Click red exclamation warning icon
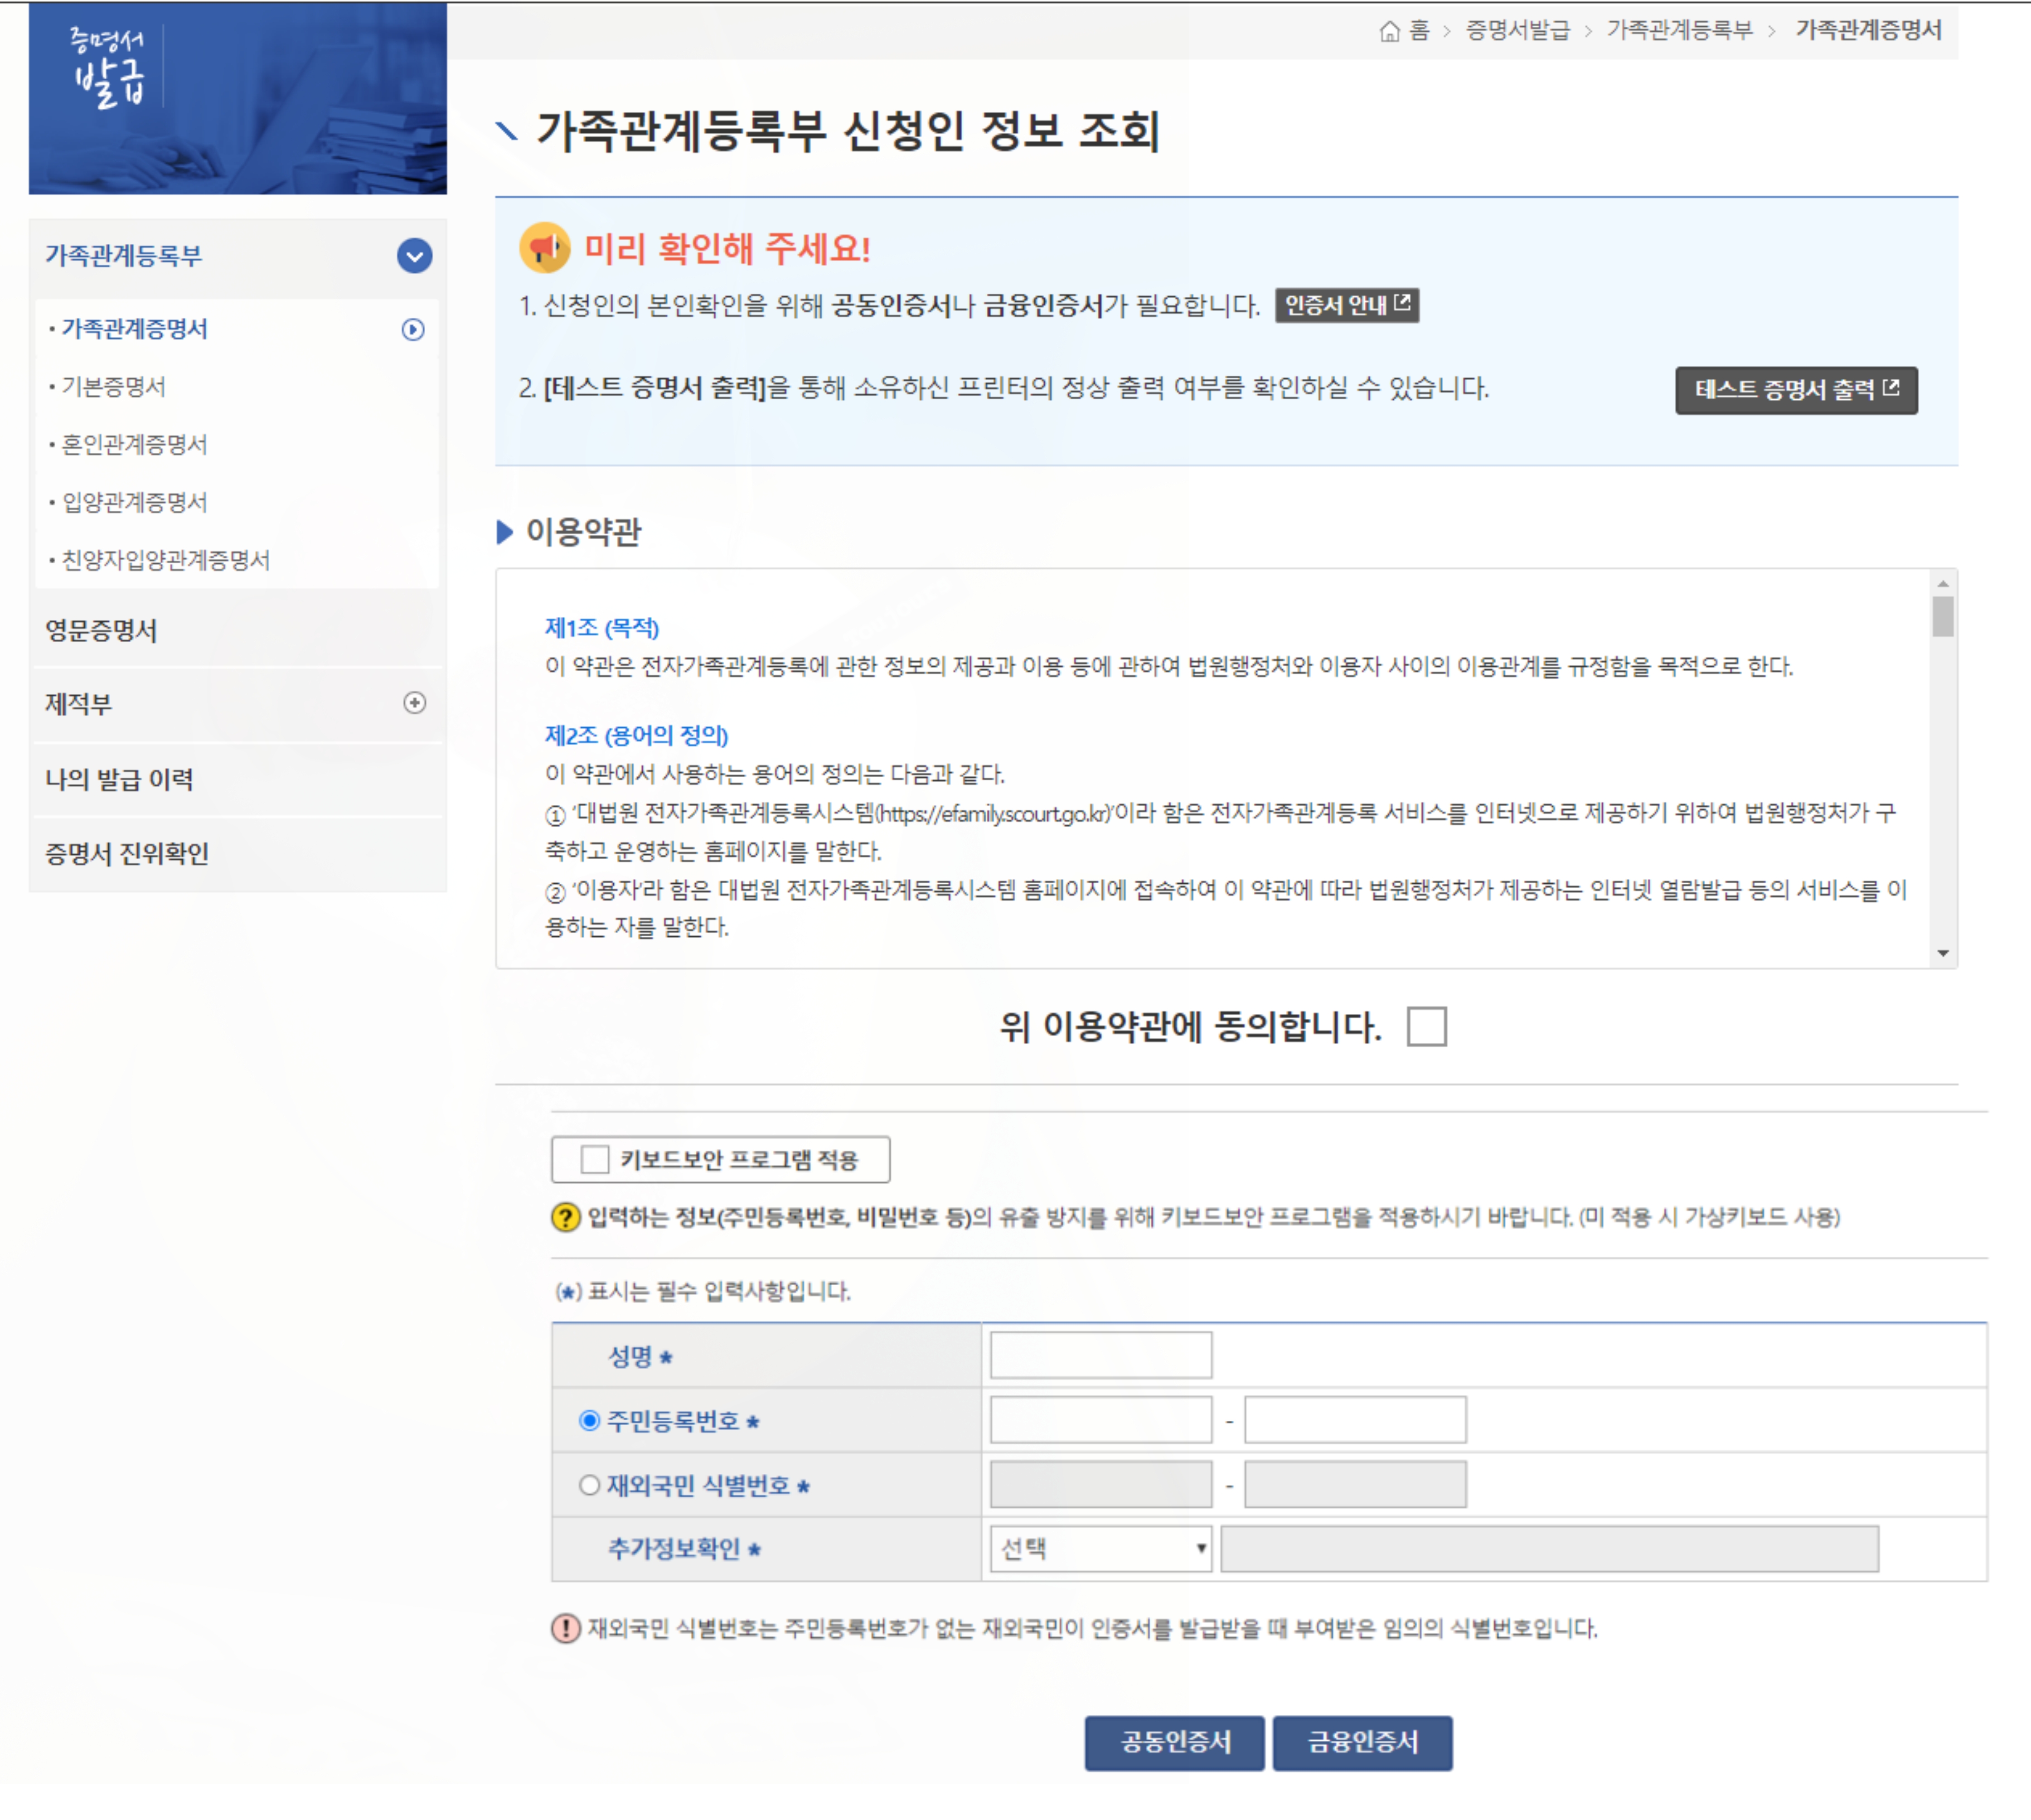Image resolution: width=2031 pixels, height=1820 pixels. point(565,1628)
